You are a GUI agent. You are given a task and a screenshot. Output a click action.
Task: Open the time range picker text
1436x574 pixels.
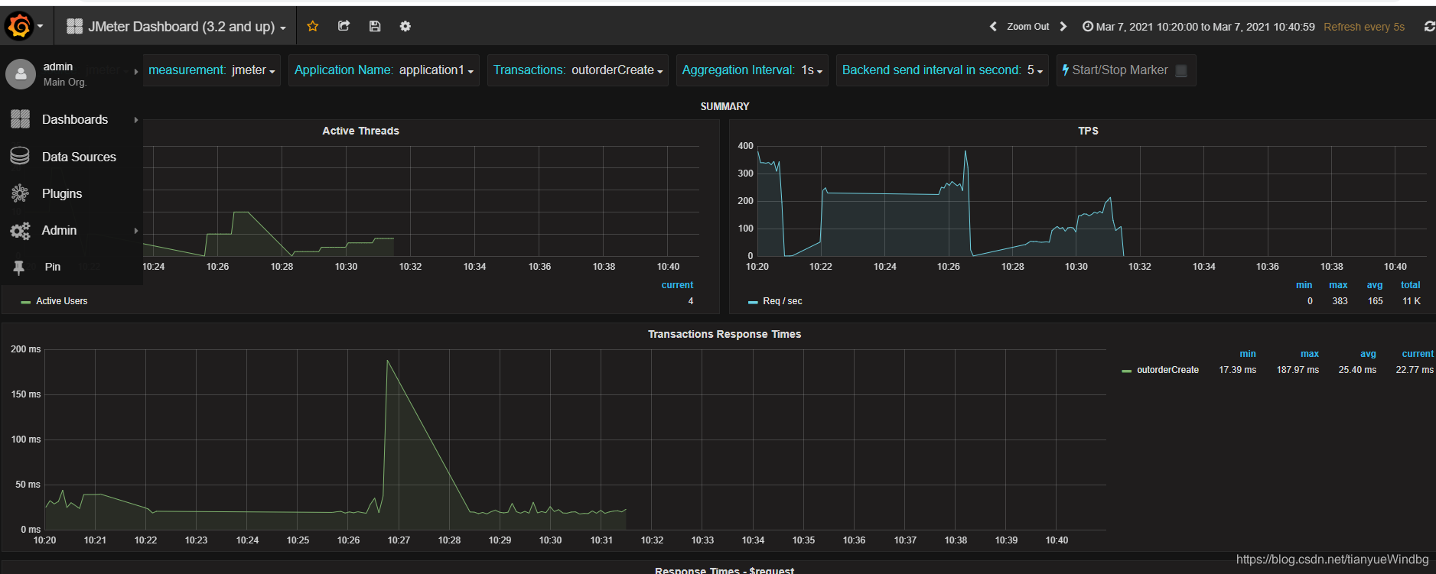(1205, 26)
